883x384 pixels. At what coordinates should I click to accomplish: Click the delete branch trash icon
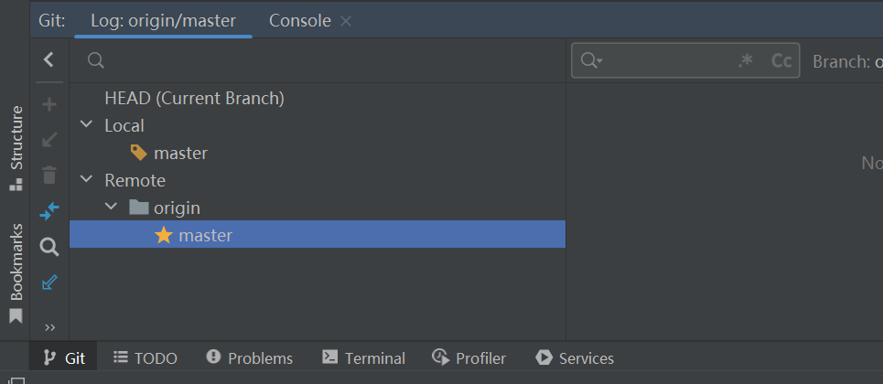pyautogui.click(x=49, y=175)
